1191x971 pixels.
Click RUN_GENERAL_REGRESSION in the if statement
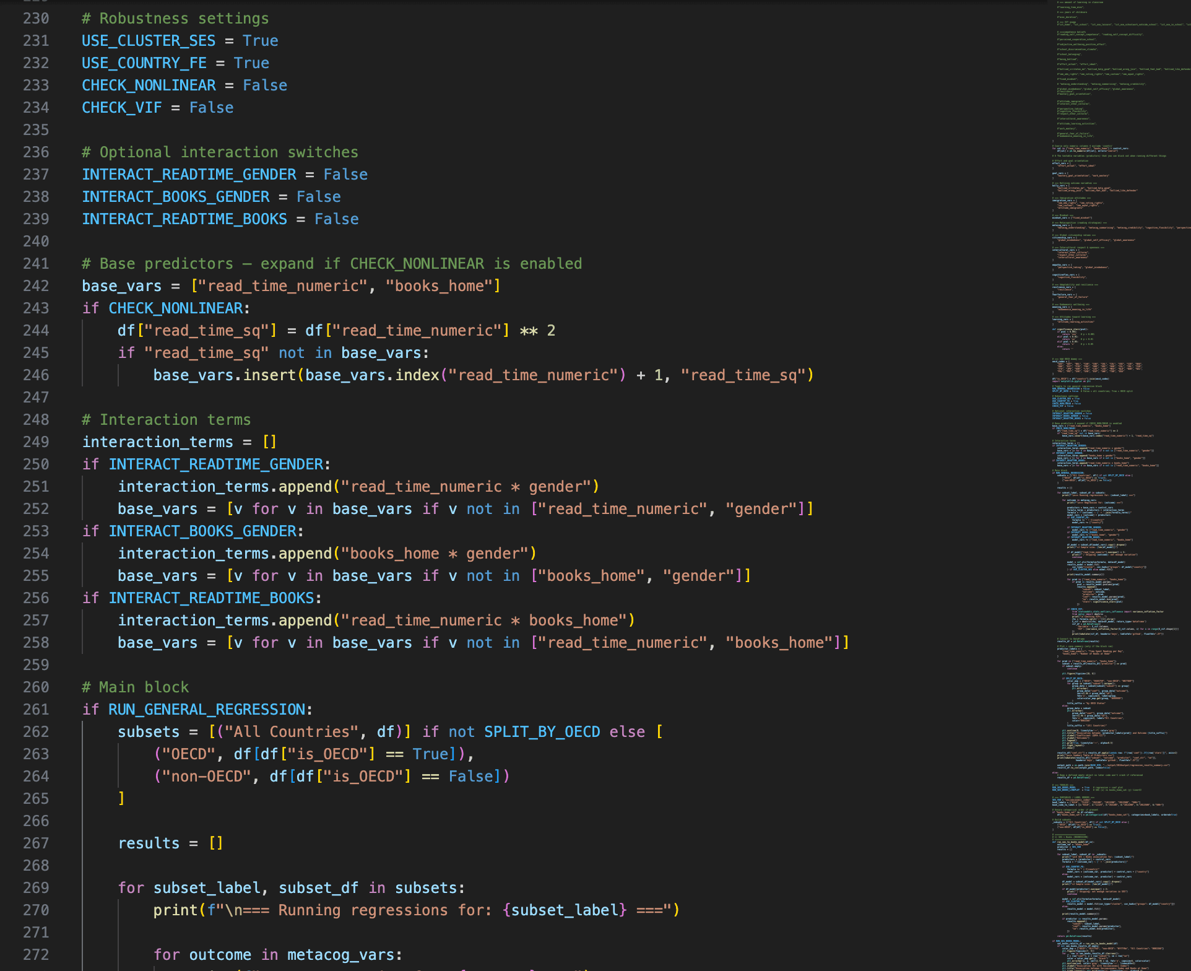pyautogui.click(x=207, y=710)
